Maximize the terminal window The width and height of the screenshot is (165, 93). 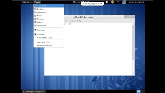129,17
